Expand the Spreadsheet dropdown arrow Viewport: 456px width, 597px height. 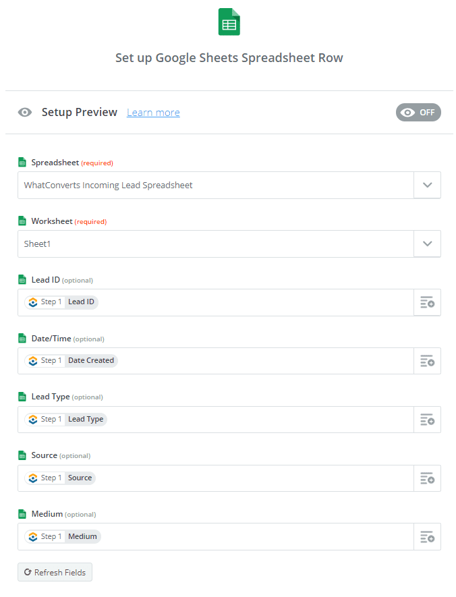click(427, 185)
